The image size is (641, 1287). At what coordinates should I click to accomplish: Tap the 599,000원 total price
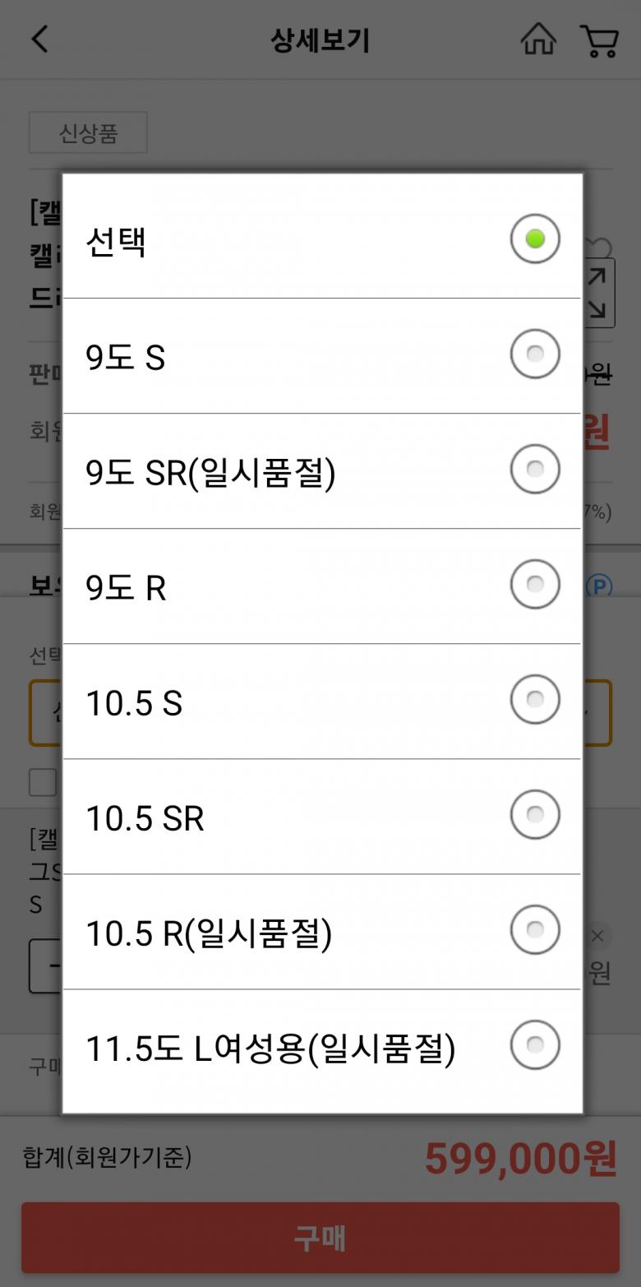[519, 1158]
